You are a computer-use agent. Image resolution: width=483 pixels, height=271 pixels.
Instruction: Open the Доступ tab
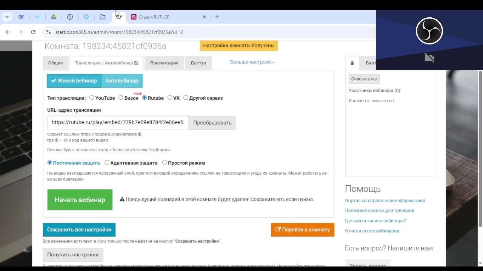(x=198, y=63)
